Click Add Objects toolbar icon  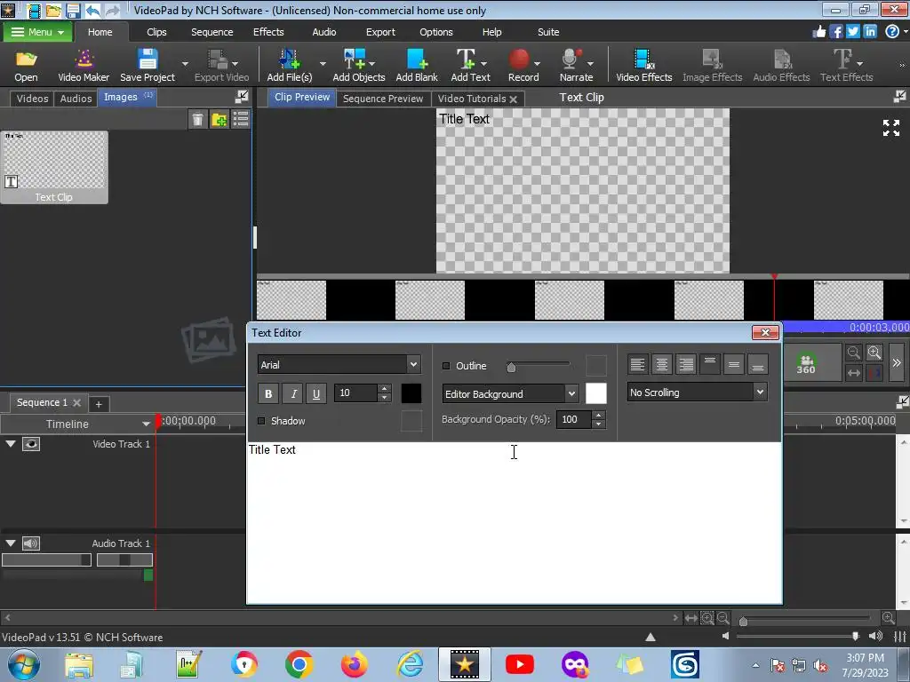pyautogui.click(x=359, y=65)
